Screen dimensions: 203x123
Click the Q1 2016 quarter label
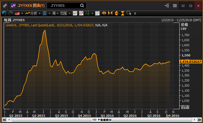click(107, 116)
